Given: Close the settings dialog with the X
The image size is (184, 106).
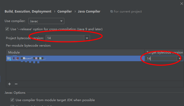Looking at the screenshot, I should tap(182, 3).
